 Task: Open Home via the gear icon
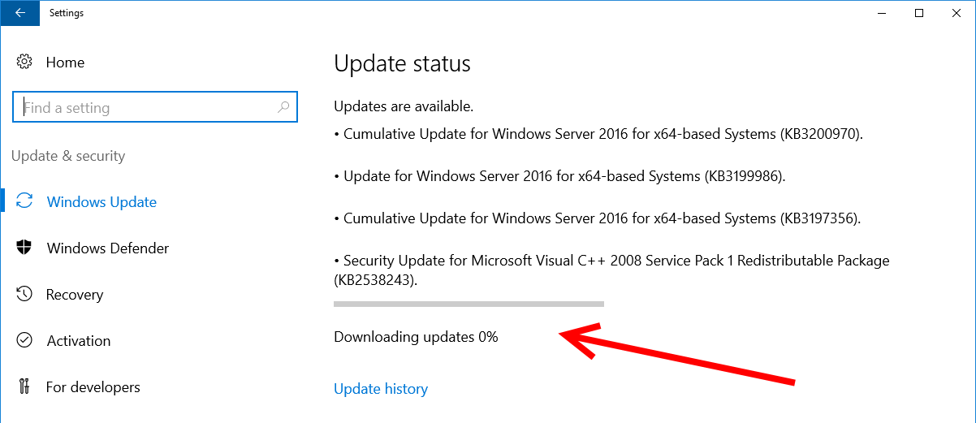click(24, 63)
